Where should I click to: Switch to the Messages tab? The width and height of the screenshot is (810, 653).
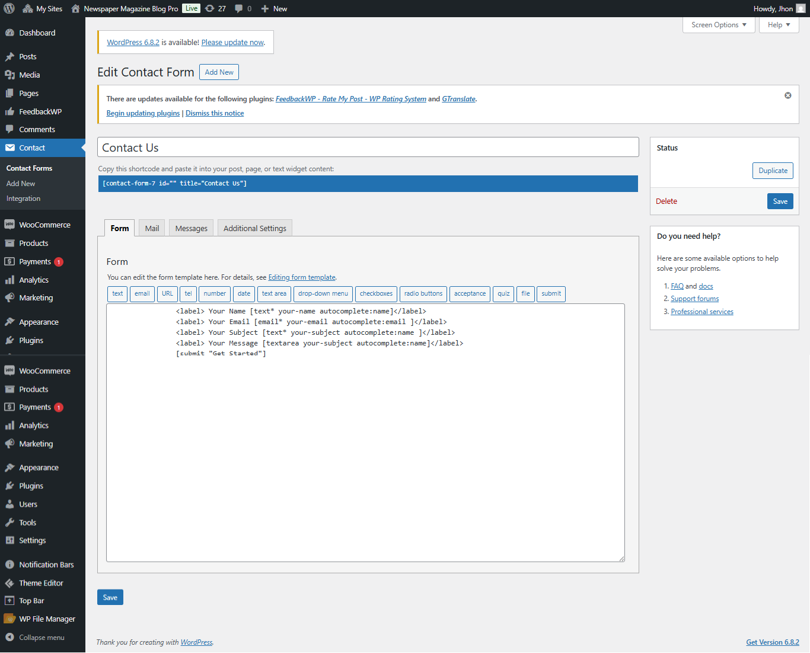(191, 228)
